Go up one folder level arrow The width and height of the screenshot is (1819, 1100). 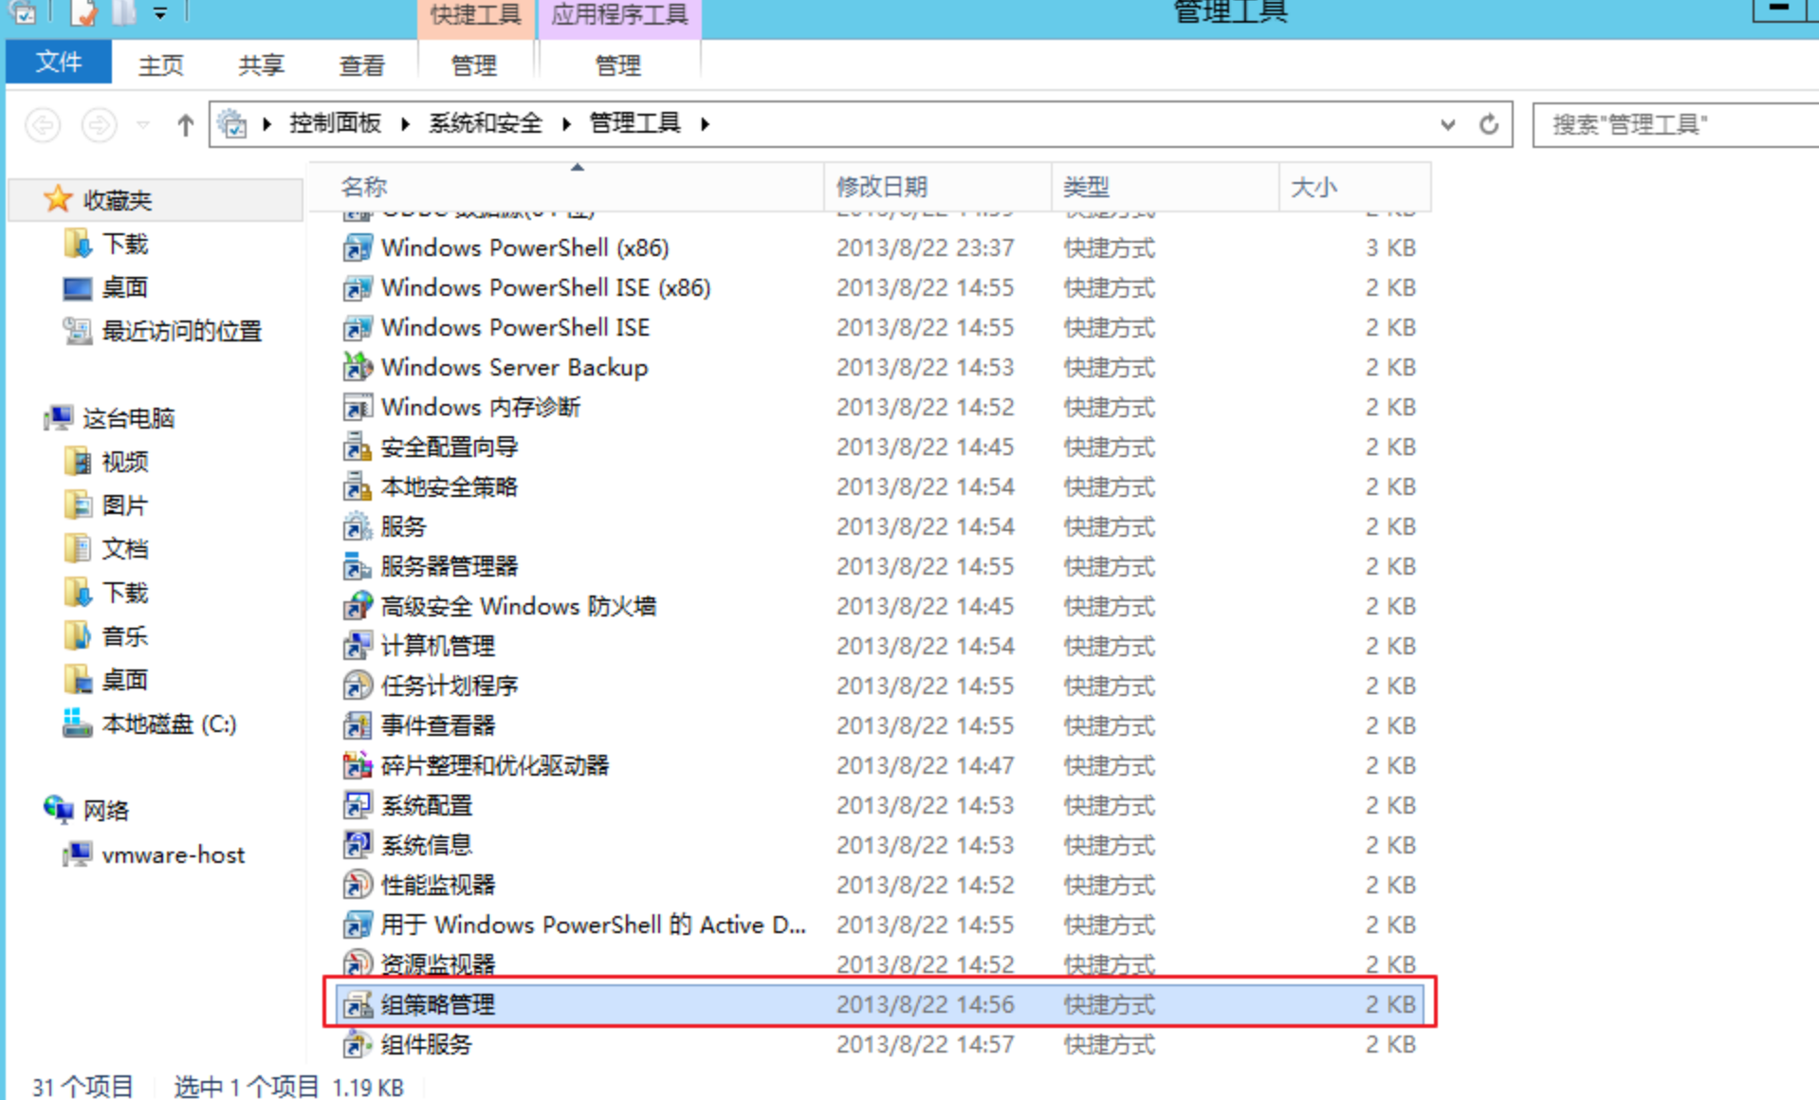tap(186, 124)
